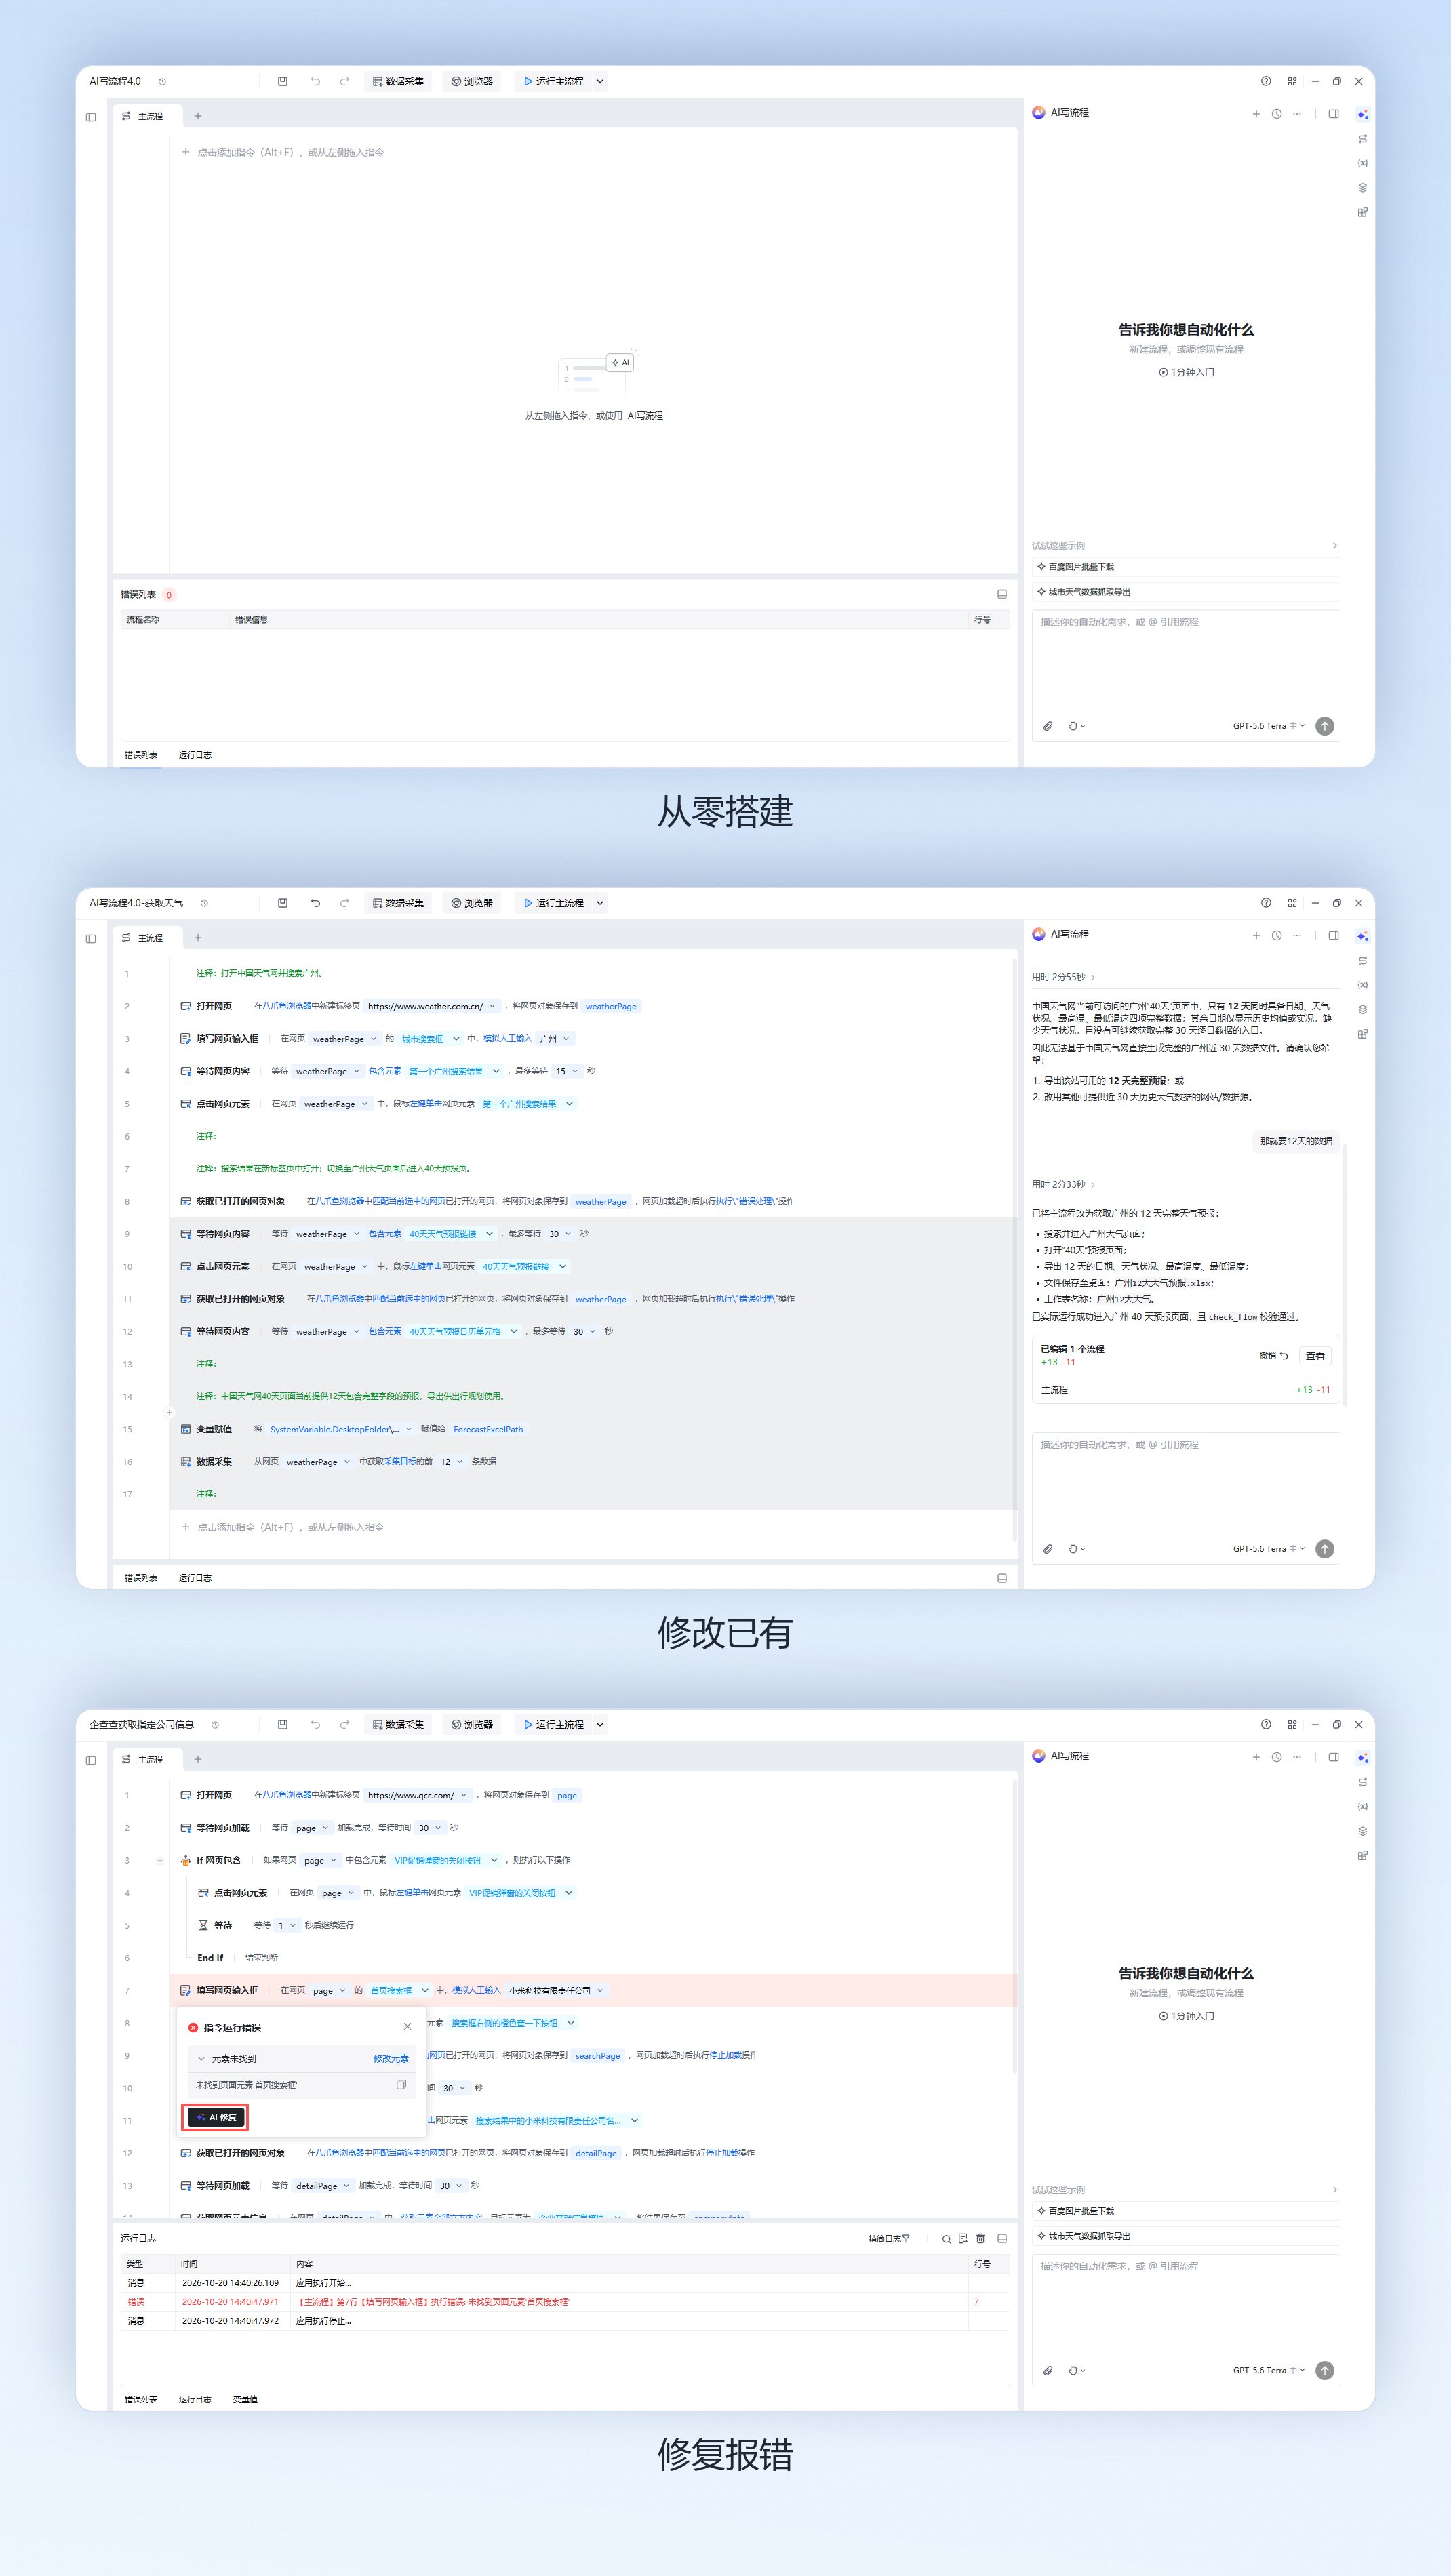Image resolution: width=1451 pixels, height=2576 pixels.
Task: Click the attachment paperclip in the top window AI panel
Action: coord(1047,726)
